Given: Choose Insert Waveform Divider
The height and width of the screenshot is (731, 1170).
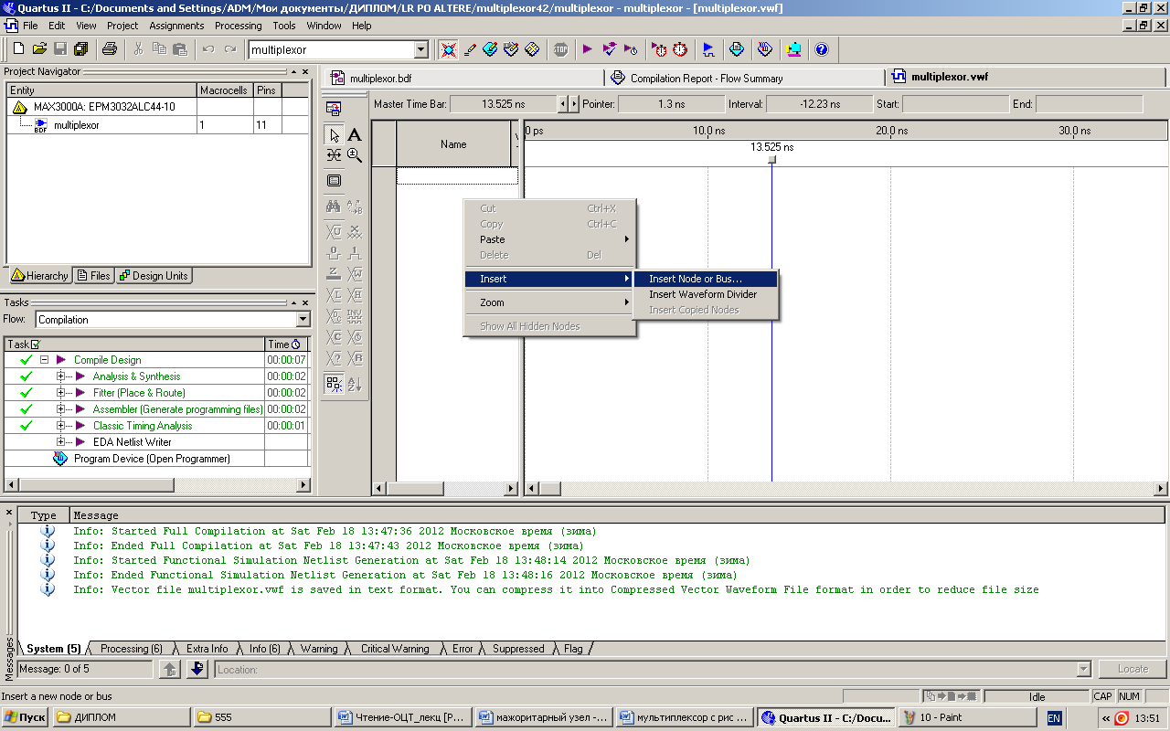Looking at the screenshot, I should tap(706, 294).
